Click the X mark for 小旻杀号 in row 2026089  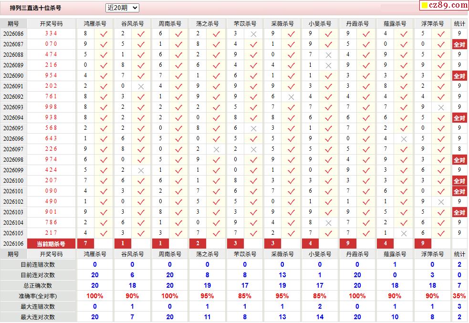pyautogui.click(x=328, y=65)
